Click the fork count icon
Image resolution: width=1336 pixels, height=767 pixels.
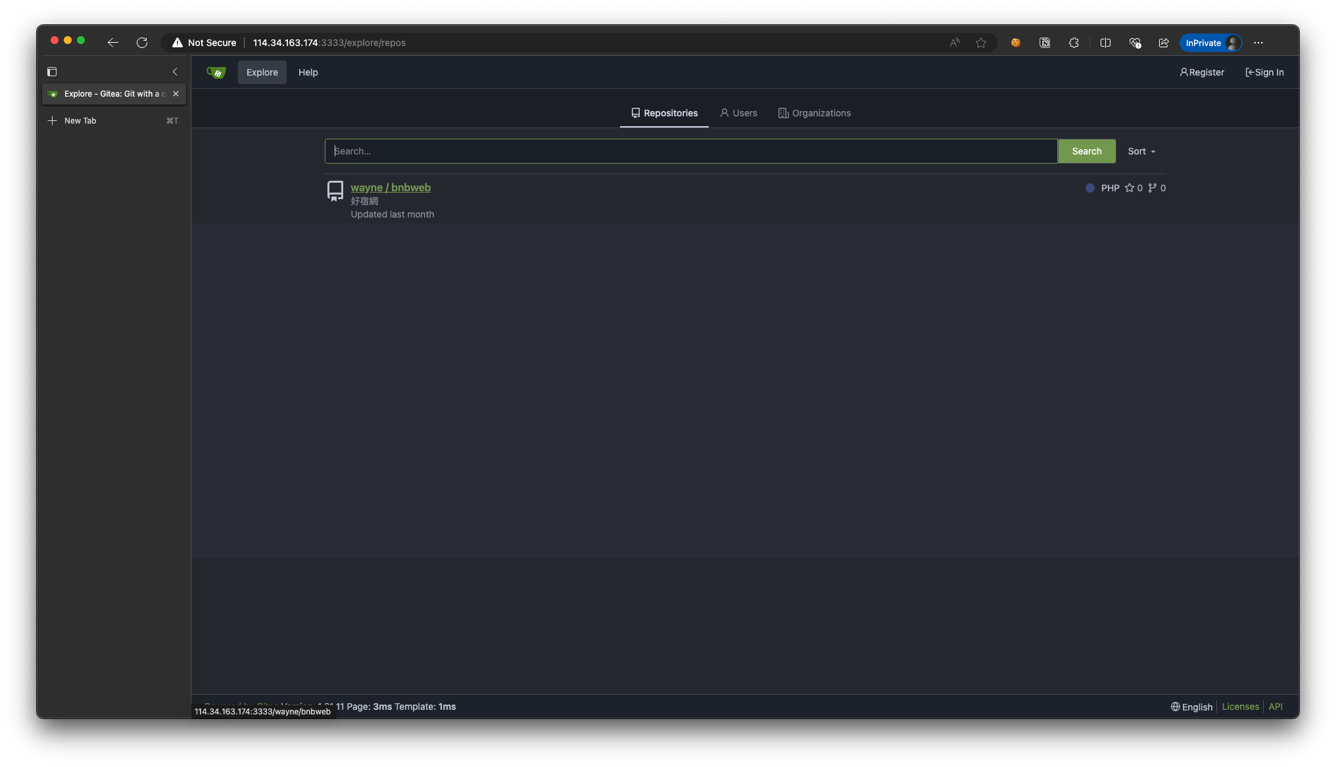click(1153, 188)
